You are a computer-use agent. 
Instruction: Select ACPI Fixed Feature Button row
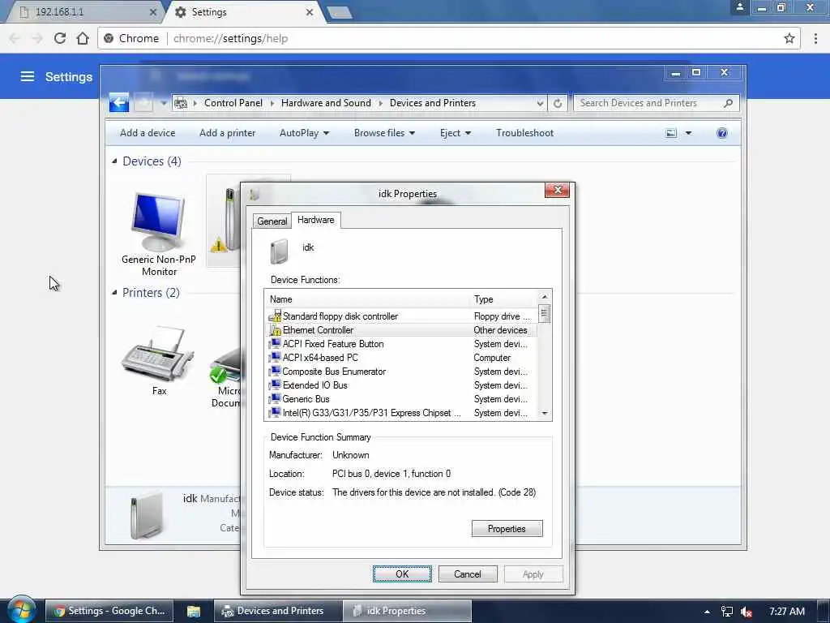click(400, 344)
